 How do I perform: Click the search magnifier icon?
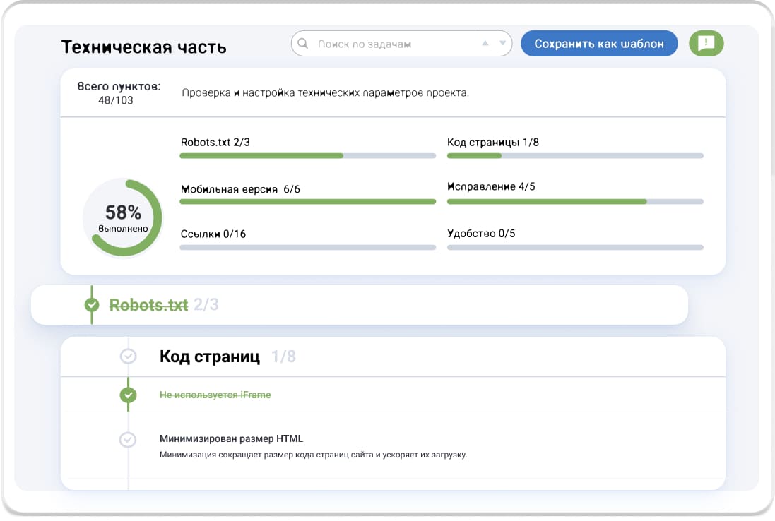pos(303,44)
